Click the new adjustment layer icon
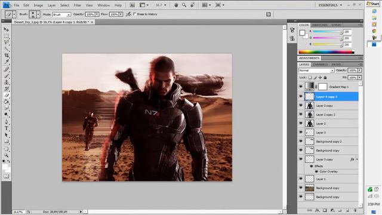Image resolution: width=382 pixels, height=215 pixels. click(332, 210)
